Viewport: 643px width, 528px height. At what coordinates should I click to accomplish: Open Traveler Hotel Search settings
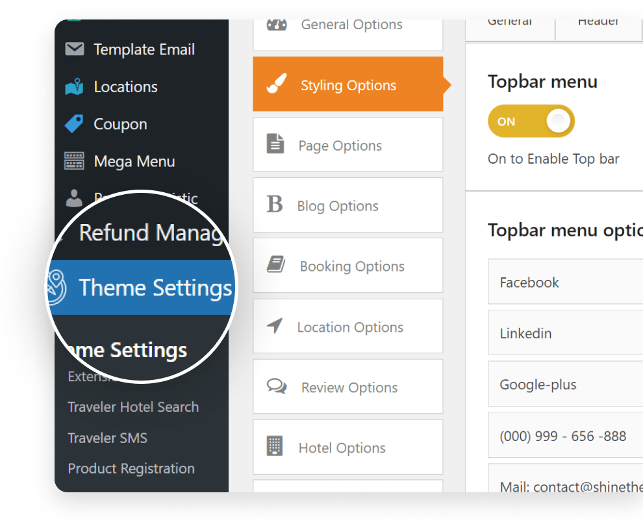click(132, 407)
